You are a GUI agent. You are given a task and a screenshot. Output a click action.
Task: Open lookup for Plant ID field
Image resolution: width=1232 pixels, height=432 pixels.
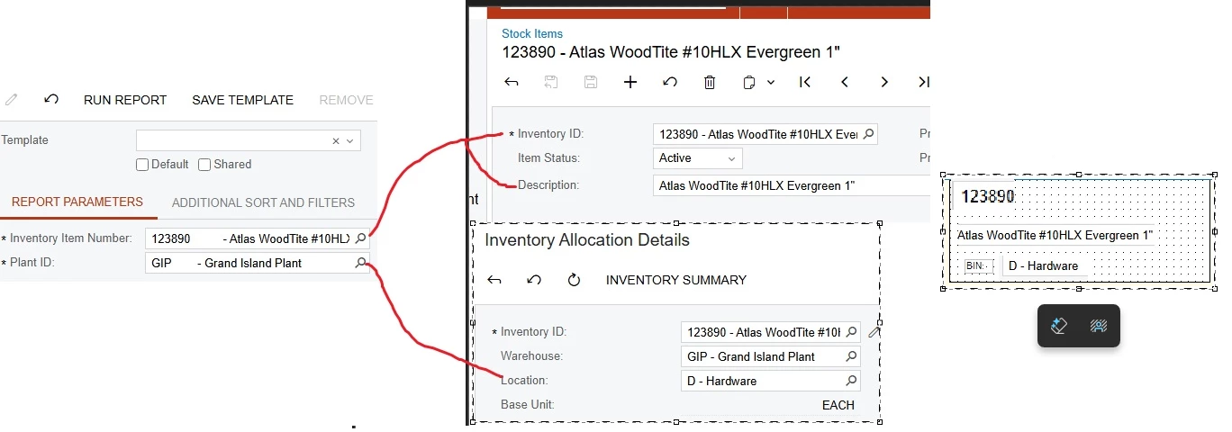360,263
